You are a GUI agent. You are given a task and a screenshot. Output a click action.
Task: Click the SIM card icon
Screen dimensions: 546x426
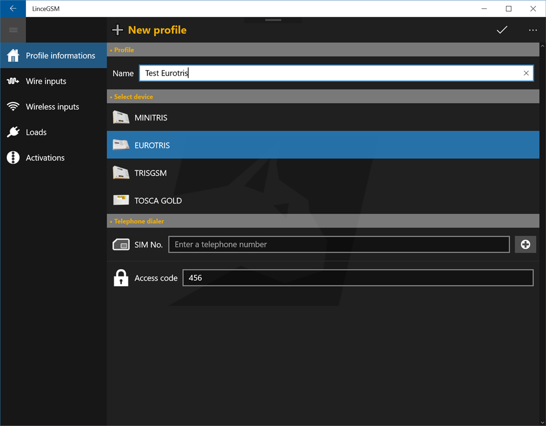pyautogui.click(x=121, y=245)
